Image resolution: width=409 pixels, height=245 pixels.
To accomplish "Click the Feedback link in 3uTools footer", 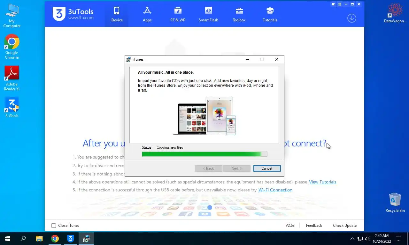I will pos(314,226).
